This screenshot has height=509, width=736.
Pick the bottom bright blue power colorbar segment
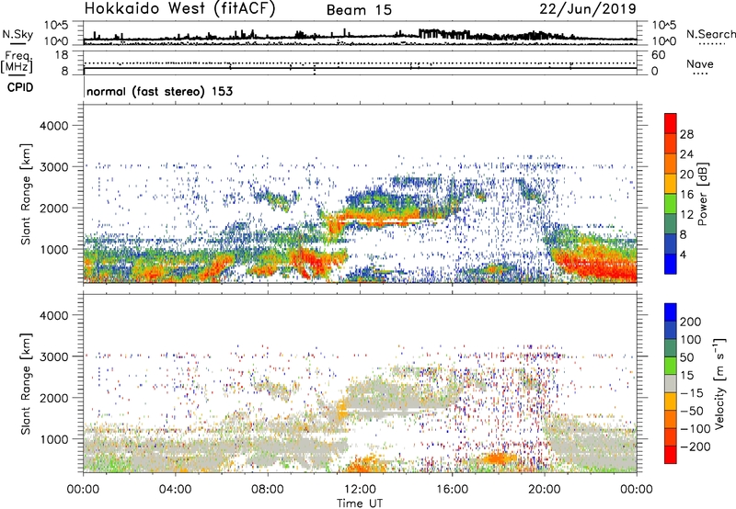pos(671,264)
